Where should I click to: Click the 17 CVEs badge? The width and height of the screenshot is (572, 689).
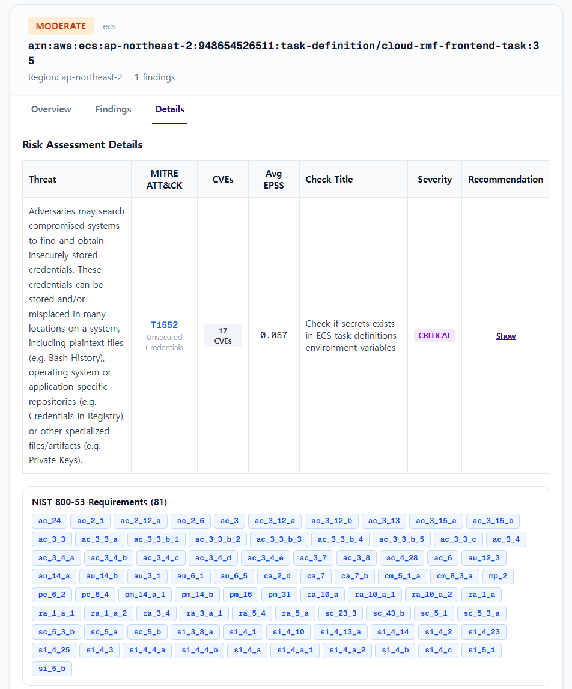coord(223,336)
